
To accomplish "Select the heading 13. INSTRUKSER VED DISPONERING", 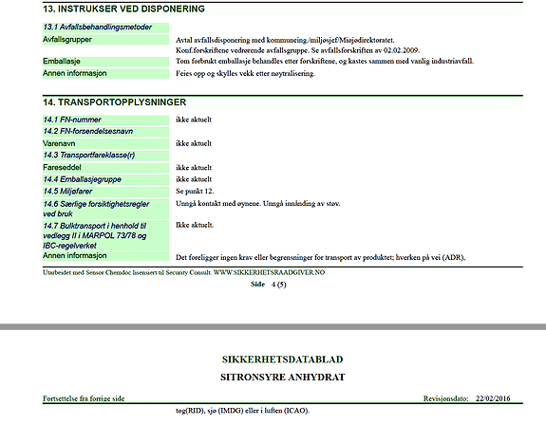I will point(123,9).
